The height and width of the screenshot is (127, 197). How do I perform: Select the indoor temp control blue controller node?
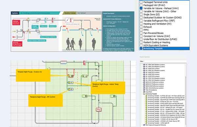(x=70, y=83)
